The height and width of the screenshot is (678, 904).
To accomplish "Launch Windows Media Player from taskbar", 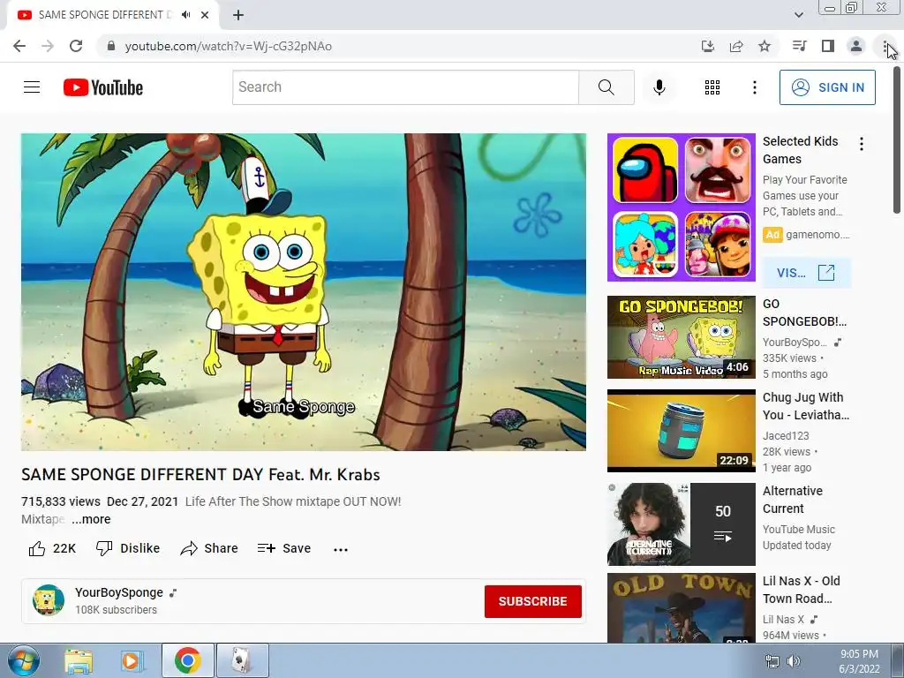I will click(132, 660).
